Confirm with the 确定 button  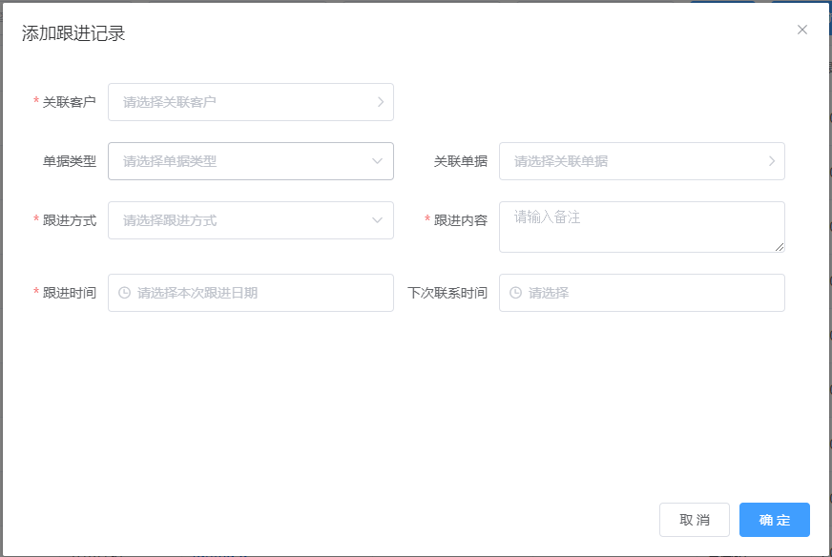coord(775,520)
